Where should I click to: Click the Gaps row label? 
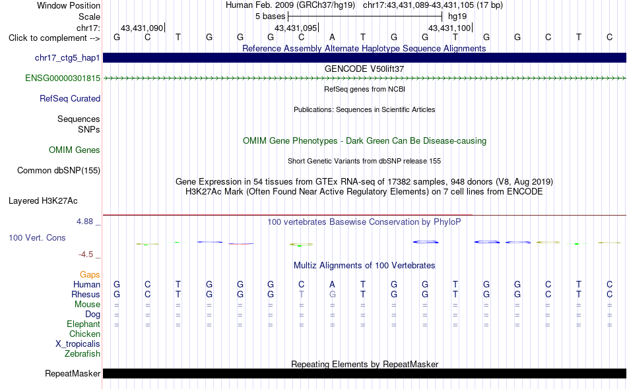pyautogui.click(x=90, y=275)
